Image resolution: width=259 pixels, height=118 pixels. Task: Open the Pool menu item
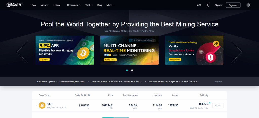point(34,5)
